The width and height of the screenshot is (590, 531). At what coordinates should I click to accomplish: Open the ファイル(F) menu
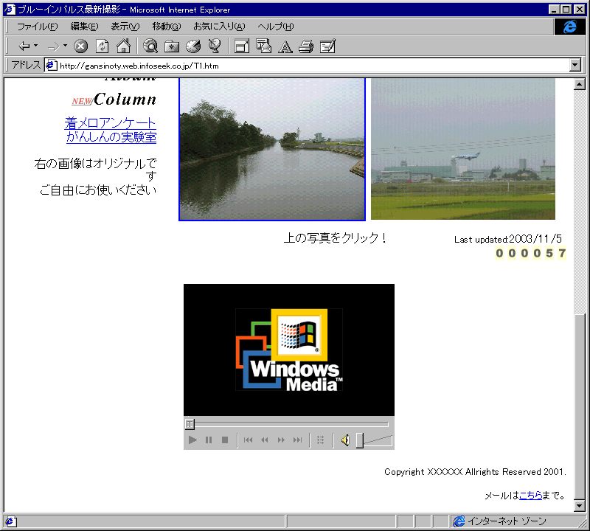click(x=38, y=27)
